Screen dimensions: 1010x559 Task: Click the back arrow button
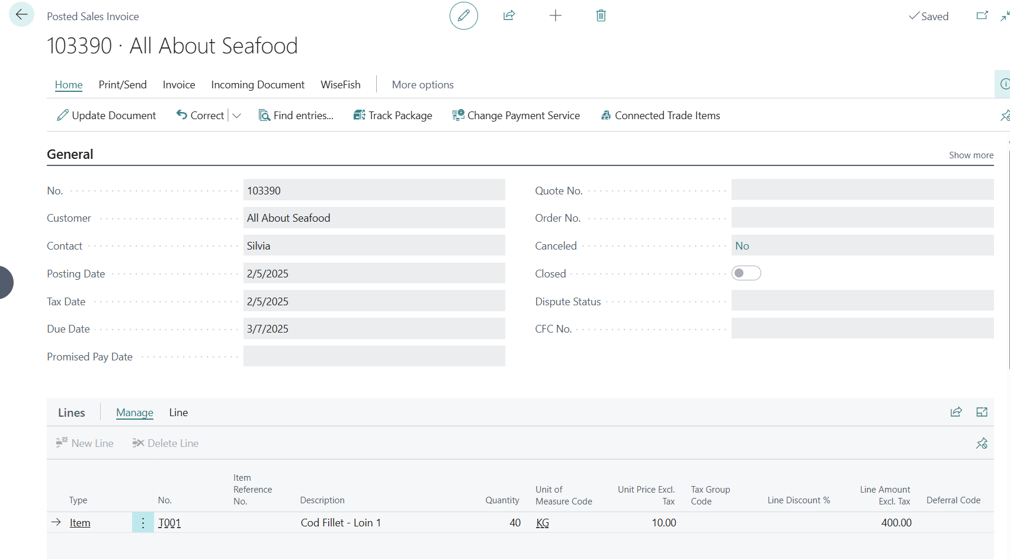(x=21, y=15)
